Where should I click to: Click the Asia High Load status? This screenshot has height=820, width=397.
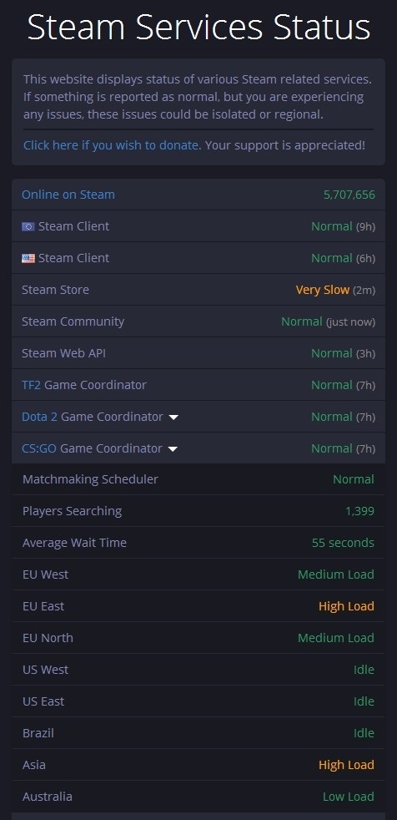tap(346, 765)
